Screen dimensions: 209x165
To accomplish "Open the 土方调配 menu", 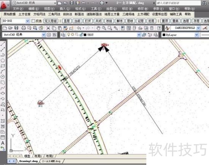I will point(143,14).
